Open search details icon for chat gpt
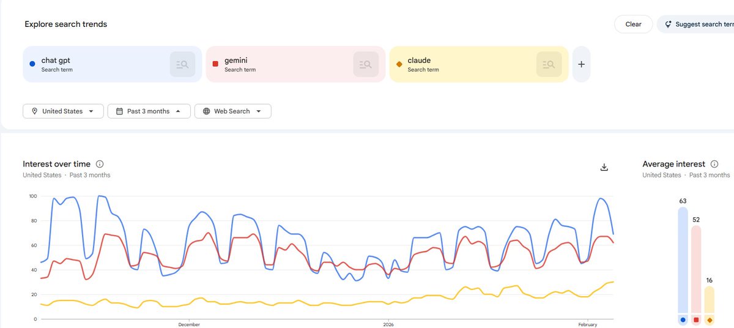734x328 pixels. pyautogui.click(x=182, y=64)
